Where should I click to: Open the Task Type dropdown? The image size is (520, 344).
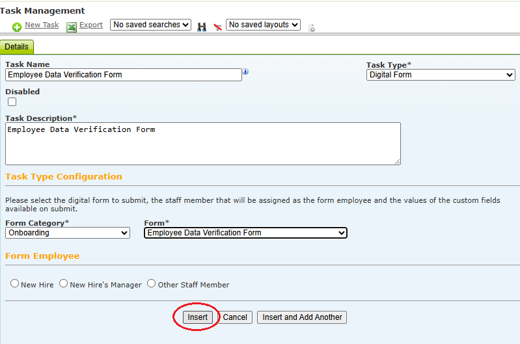(x=441, y=75)
